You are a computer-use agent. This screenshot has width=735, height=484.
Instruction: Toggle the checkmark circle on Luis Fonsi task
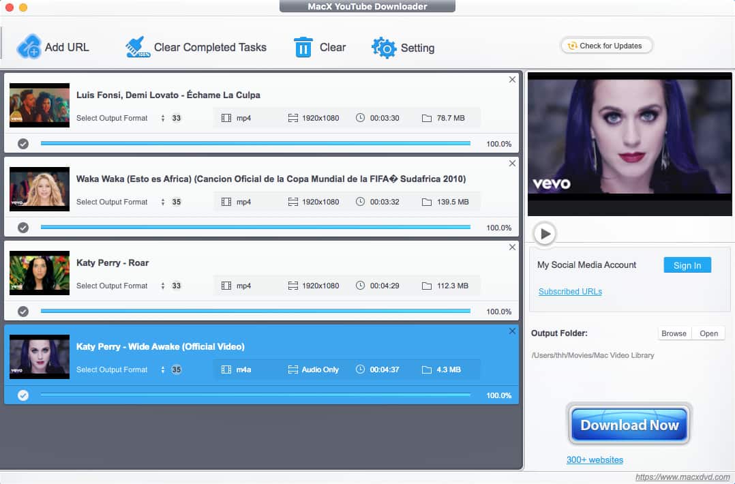click(22, 143)
